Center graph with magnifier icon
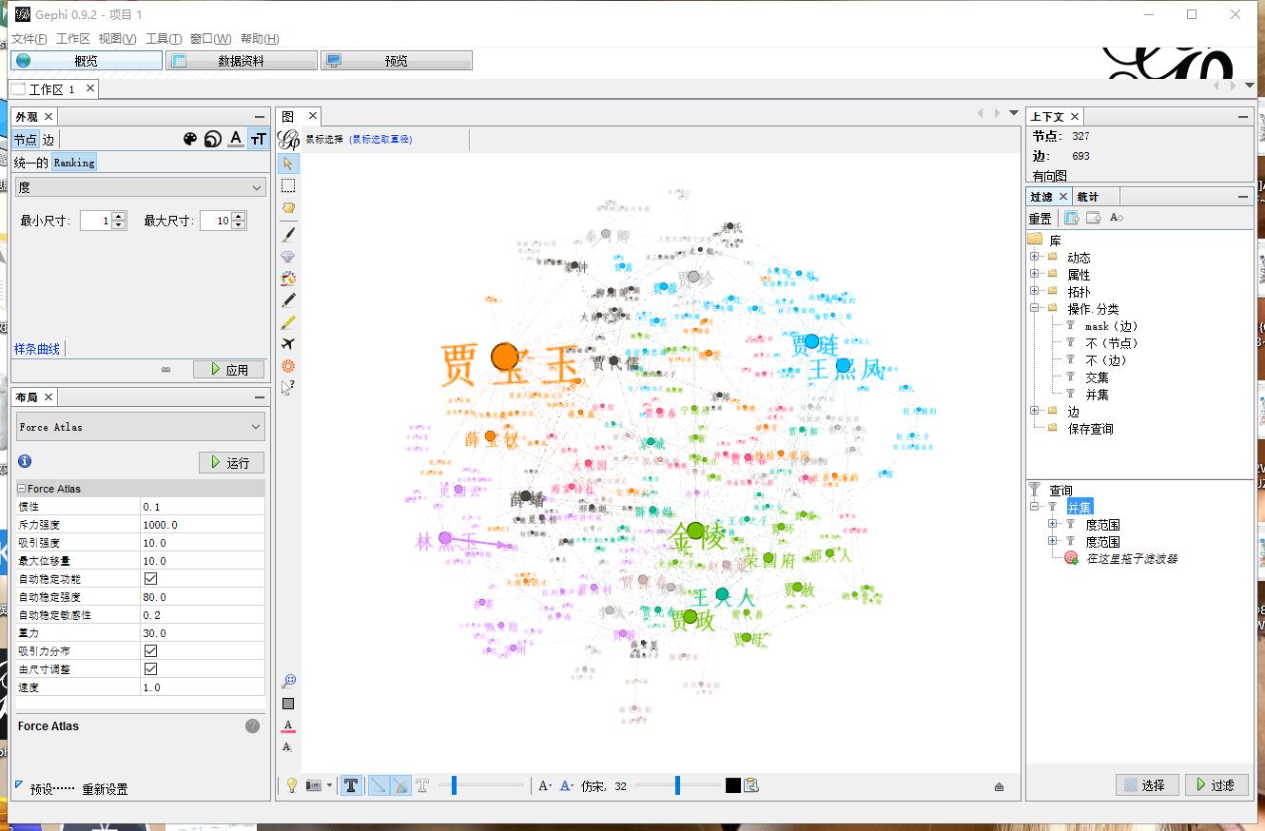This screenshot has height=831, width=1265. [288, 682]
